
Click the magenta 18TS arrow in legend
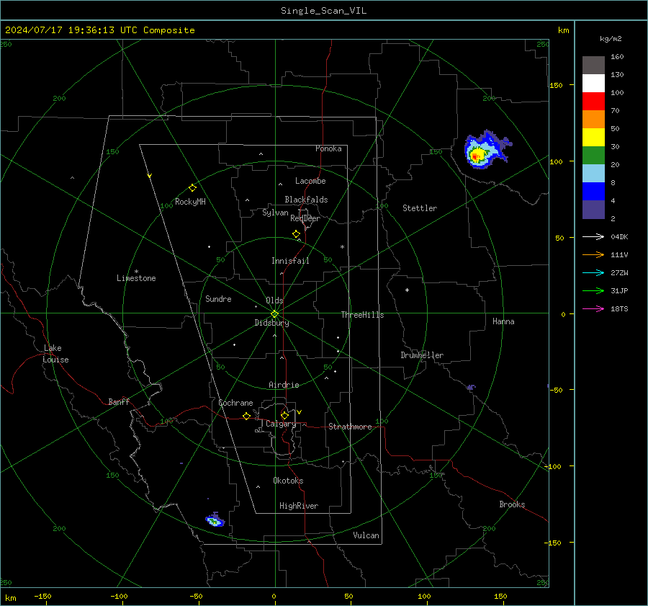tap(593, 308)
